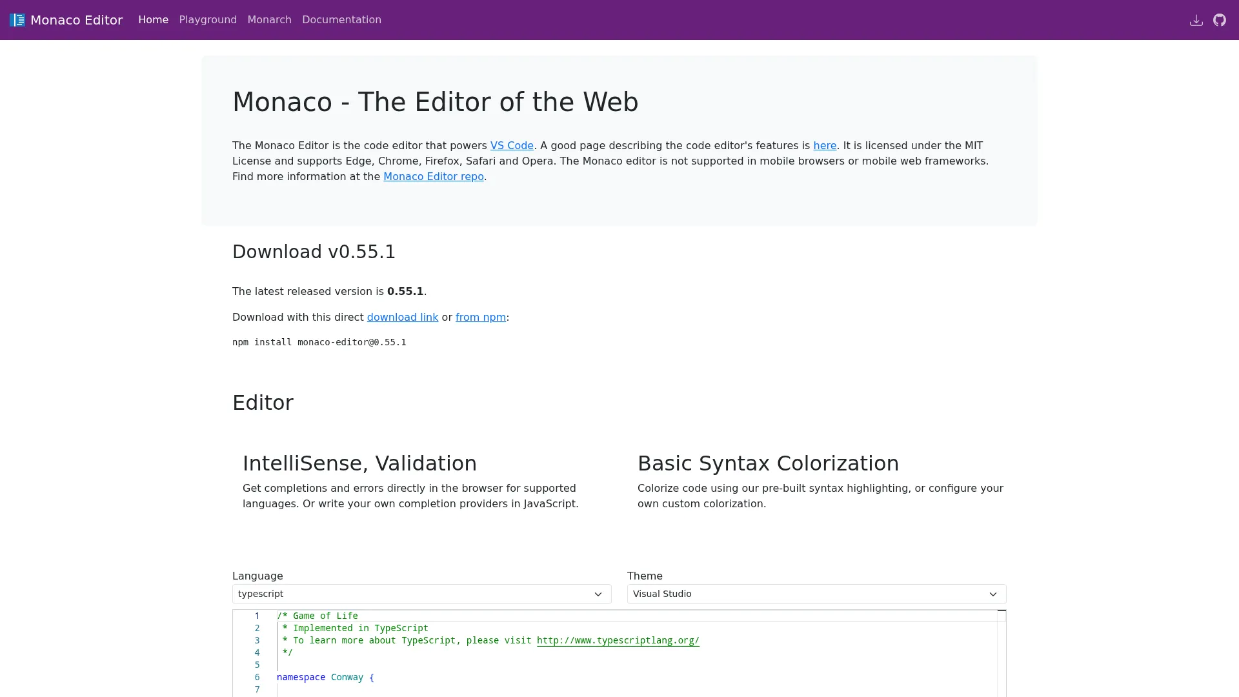The height and width of the screenshot is (697, 1239).
Task: Click bold version text 0.55.1
Action: (405, 292)
